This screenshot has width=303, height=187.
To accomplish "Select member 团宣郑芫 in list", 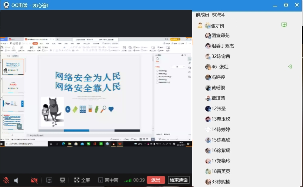I will click(220, 36).
